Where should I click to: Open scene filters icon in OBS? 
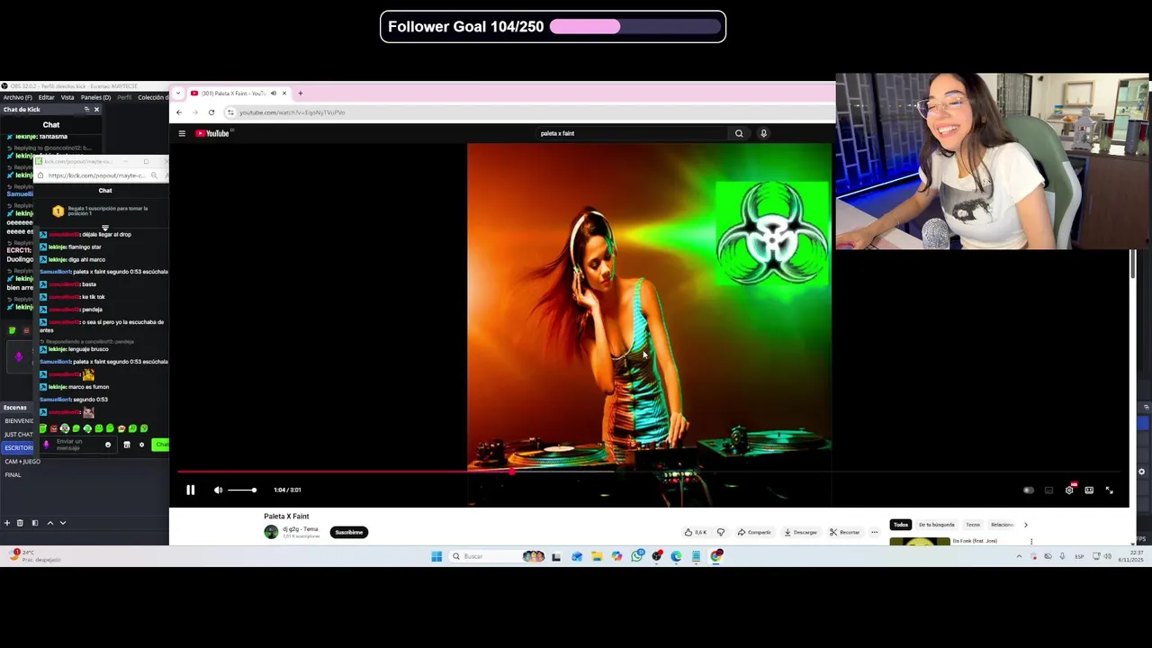click(35, 523)
